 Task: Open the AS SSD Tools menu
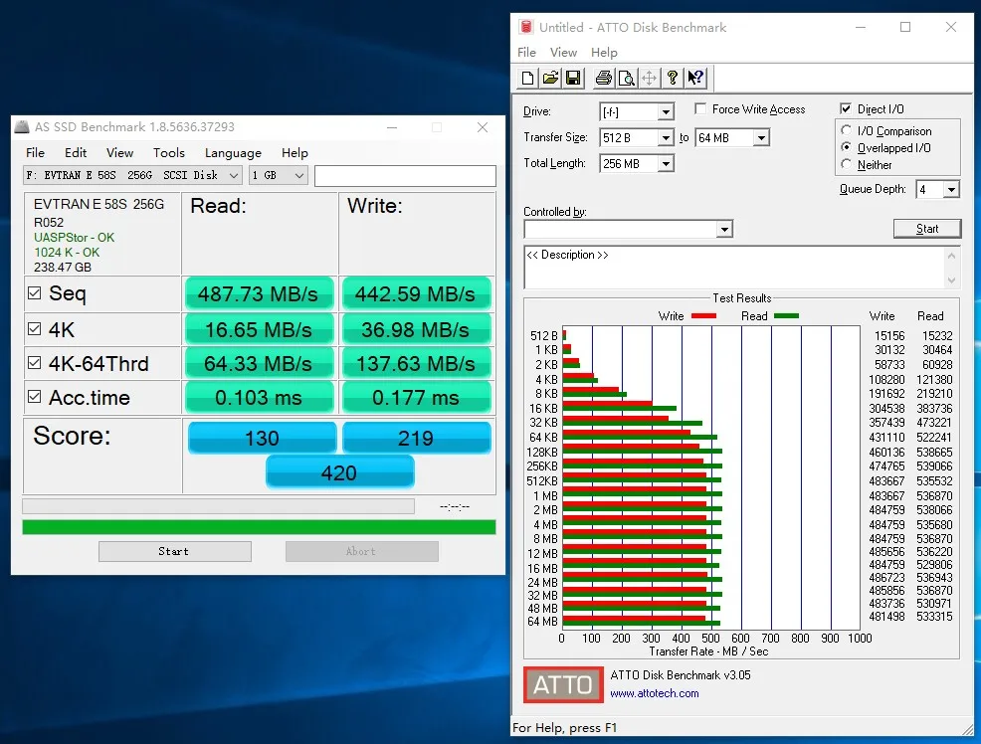click(x=169, y=152)
